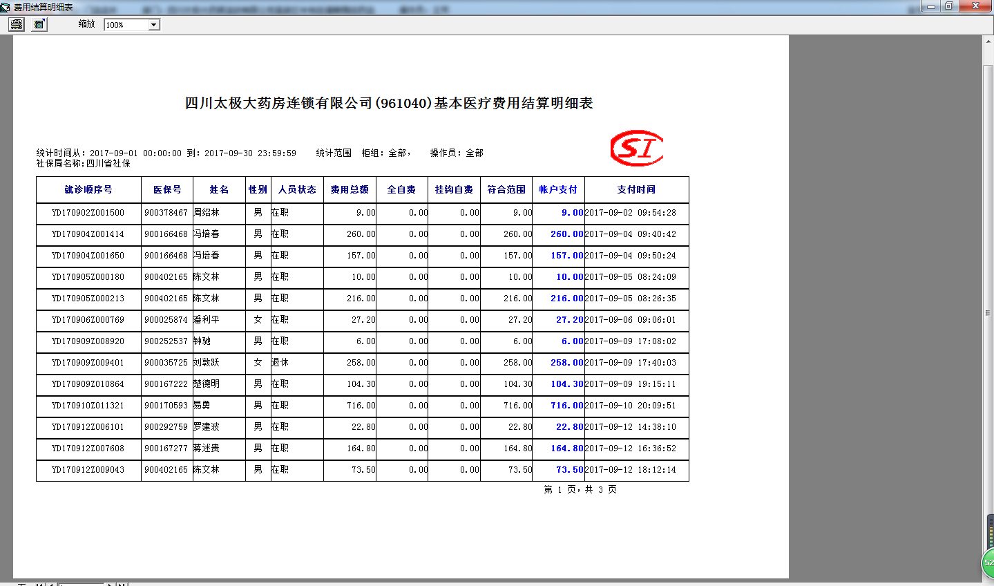Click the report title mentioning 四川太极大药房
The image size is (994, 586).
pyautogui.click(x=389, y=103)
